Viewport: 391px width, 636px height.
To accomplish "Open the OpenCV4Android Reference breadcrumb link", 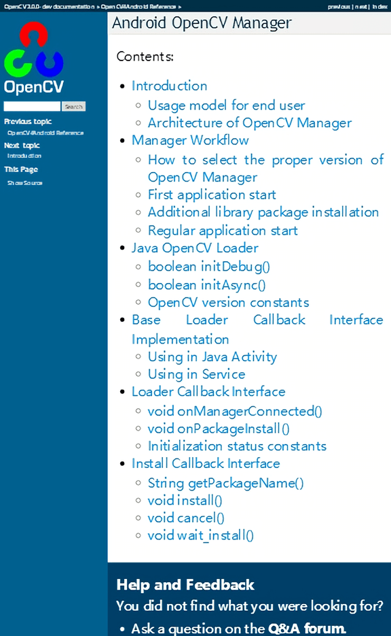I will (138, 7).
